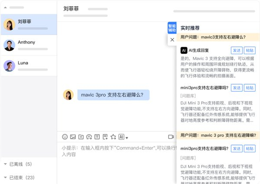Upload a file with the upload icon
The height and width of the screenshot is (184, 260).
point(81,137)
